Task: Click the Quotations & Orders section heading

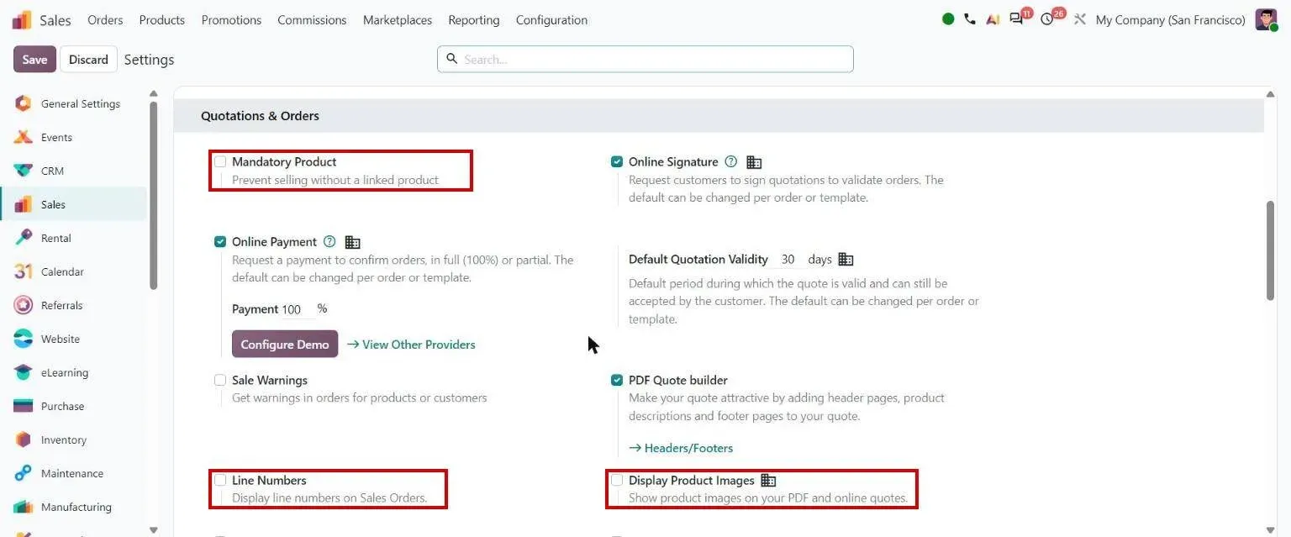Action: tap(260, 116)
